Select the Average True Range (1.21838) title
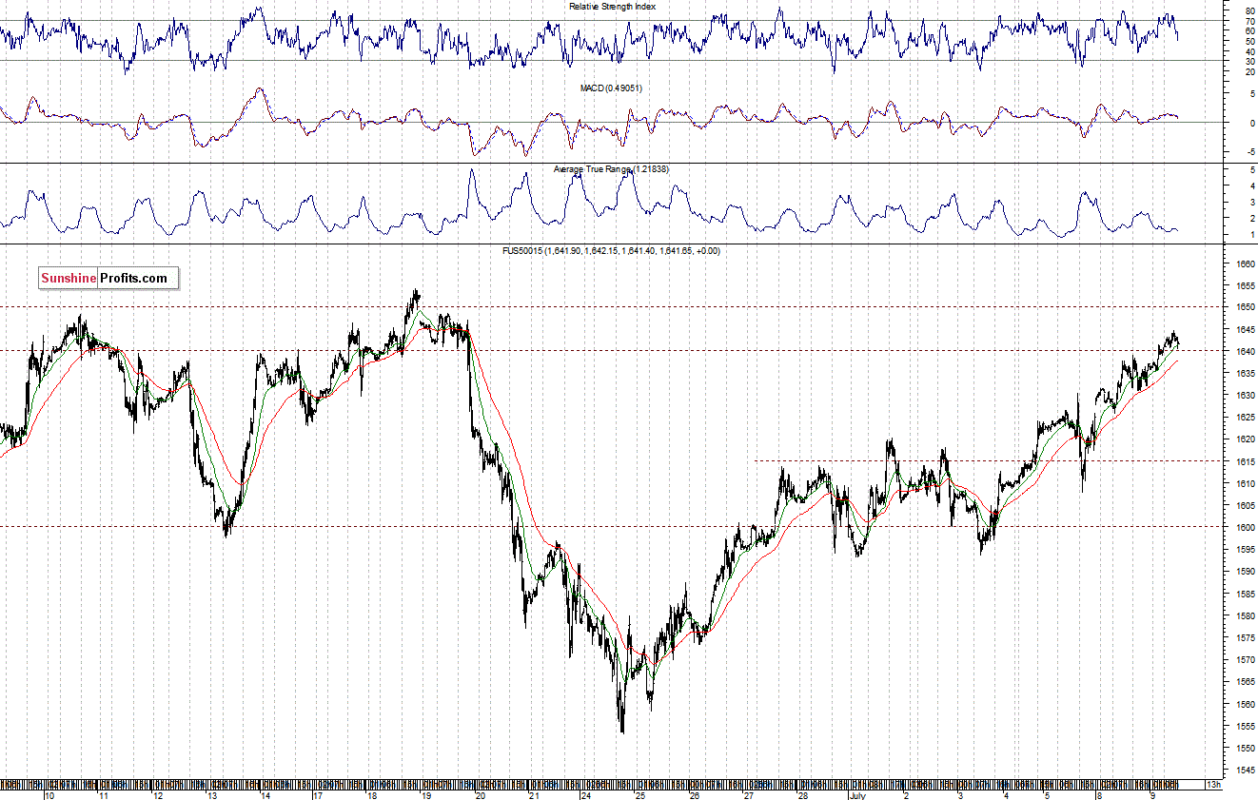The width and height of the screenshot is (1258, 800). [x=611, y=169]
